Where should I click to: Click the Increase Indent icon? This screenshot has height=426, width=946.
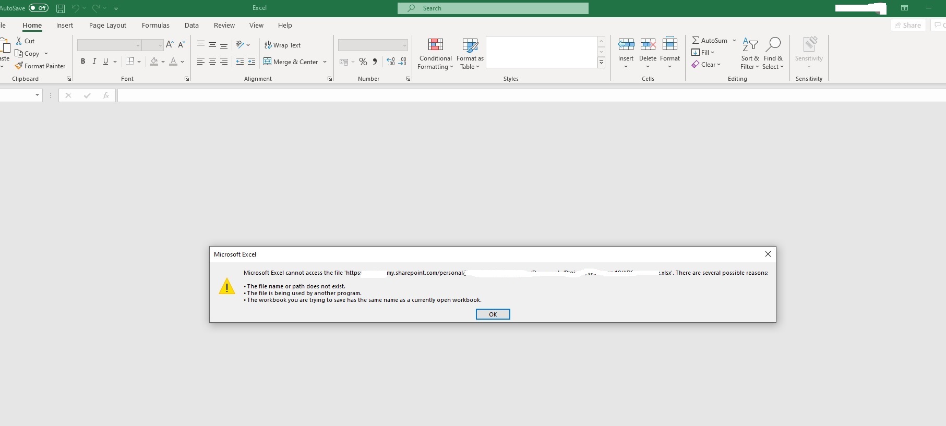(252, 62)
